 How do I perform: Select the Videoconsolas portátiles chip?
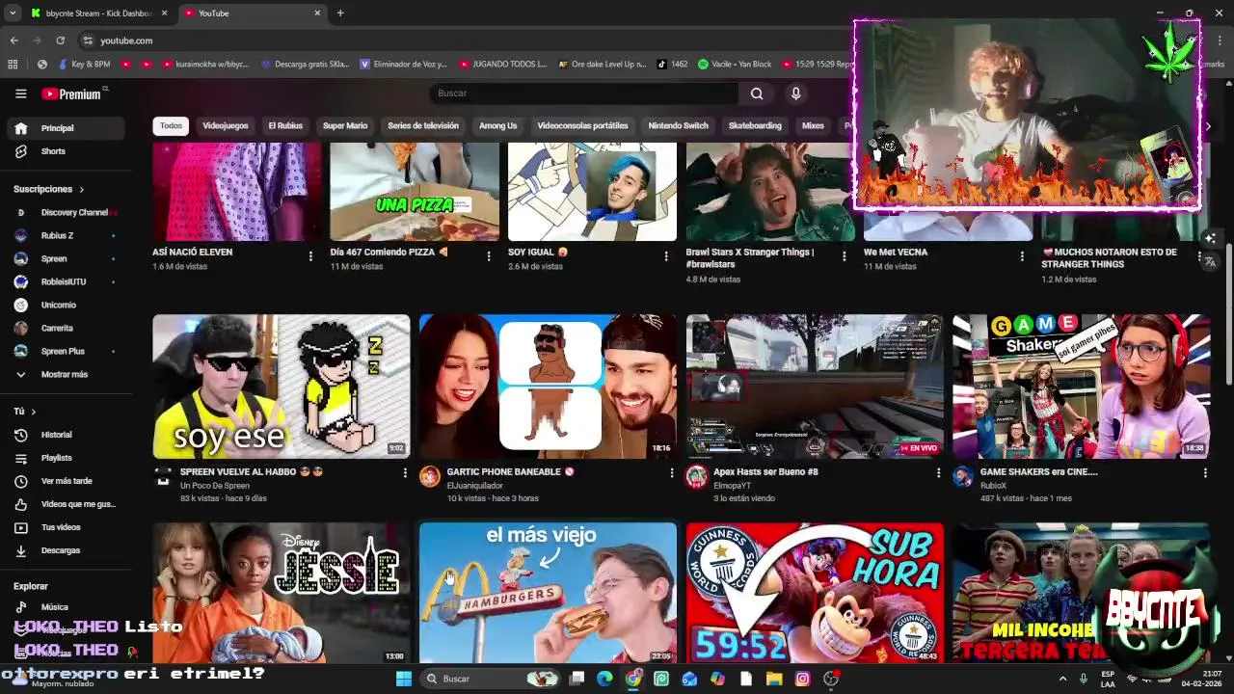coord(582,125)
